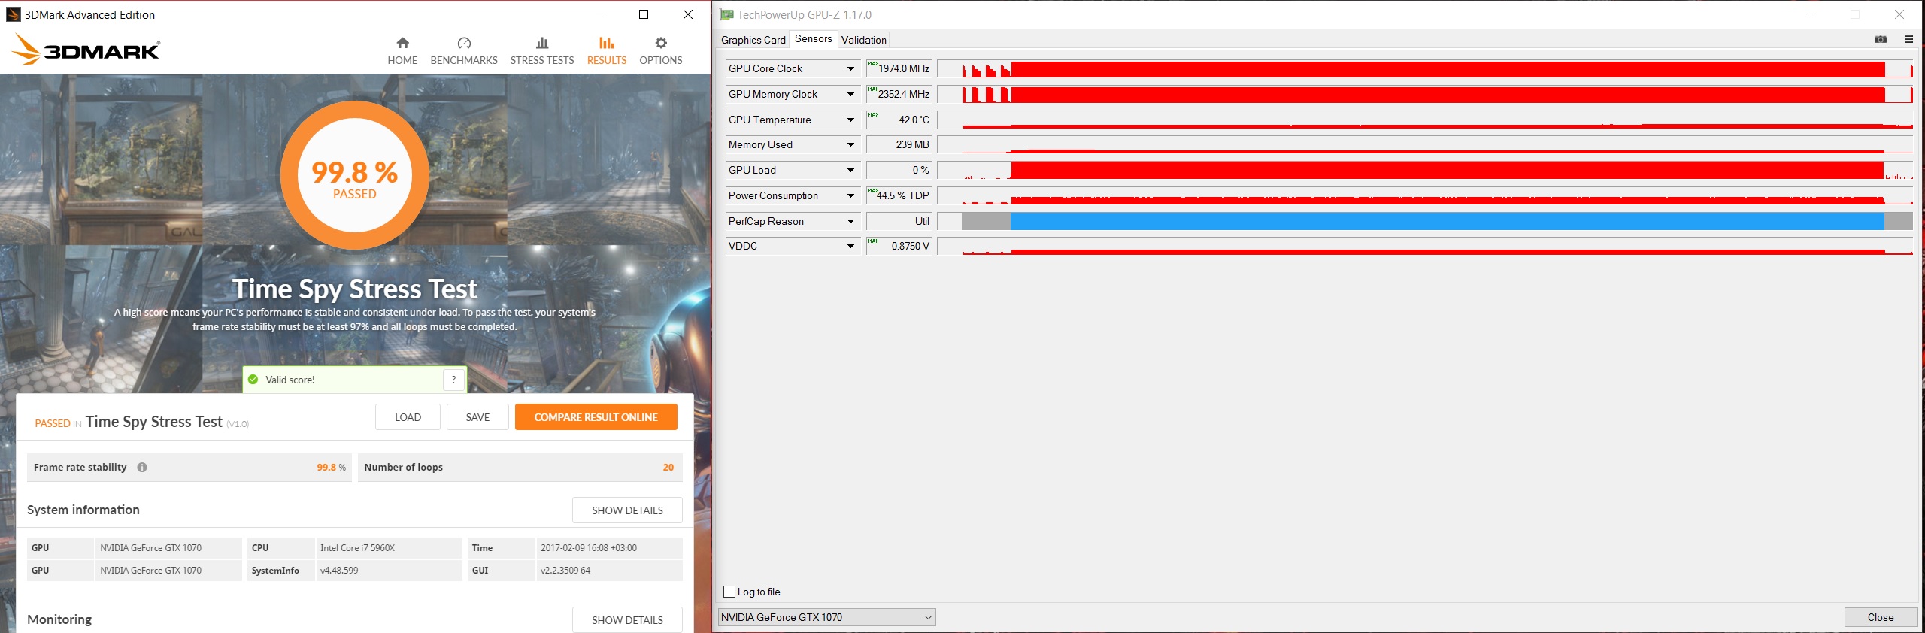Open GPU Temperature sensor dropdown
1925x633 pixels.
pyautogui.click(x=850, y=120)
